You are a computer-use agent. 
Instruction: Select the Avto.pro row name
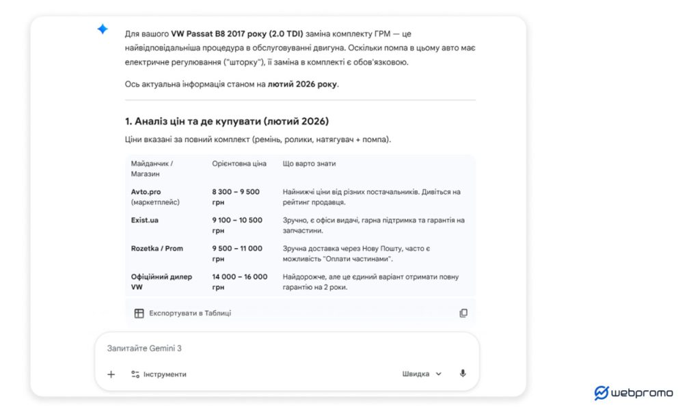click(x=146, y=192)
